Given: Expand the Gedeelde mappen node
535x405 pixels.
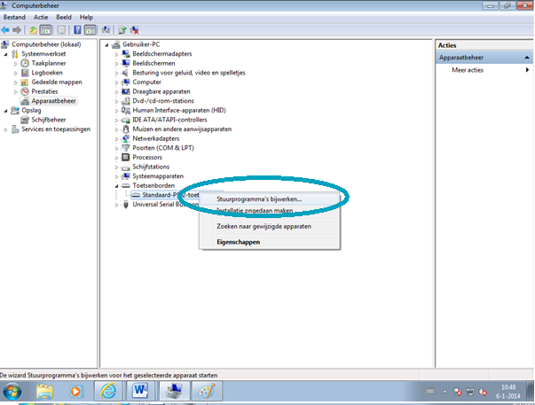Looking at the screenshot, I should tap(16, 82).
